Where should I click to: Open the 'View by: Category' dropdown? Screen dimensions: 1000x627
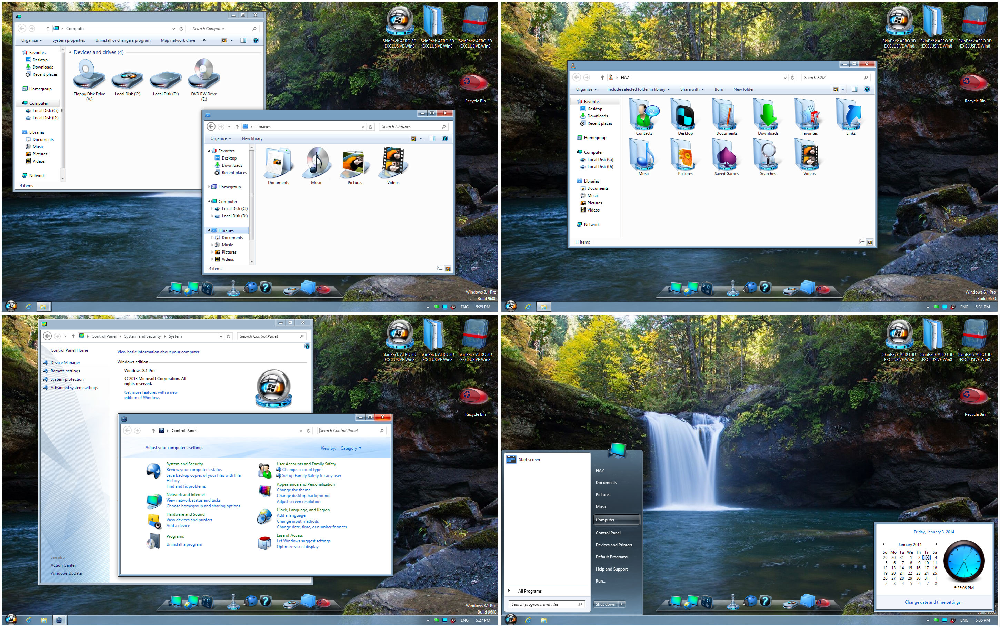[x=351, y=448]
